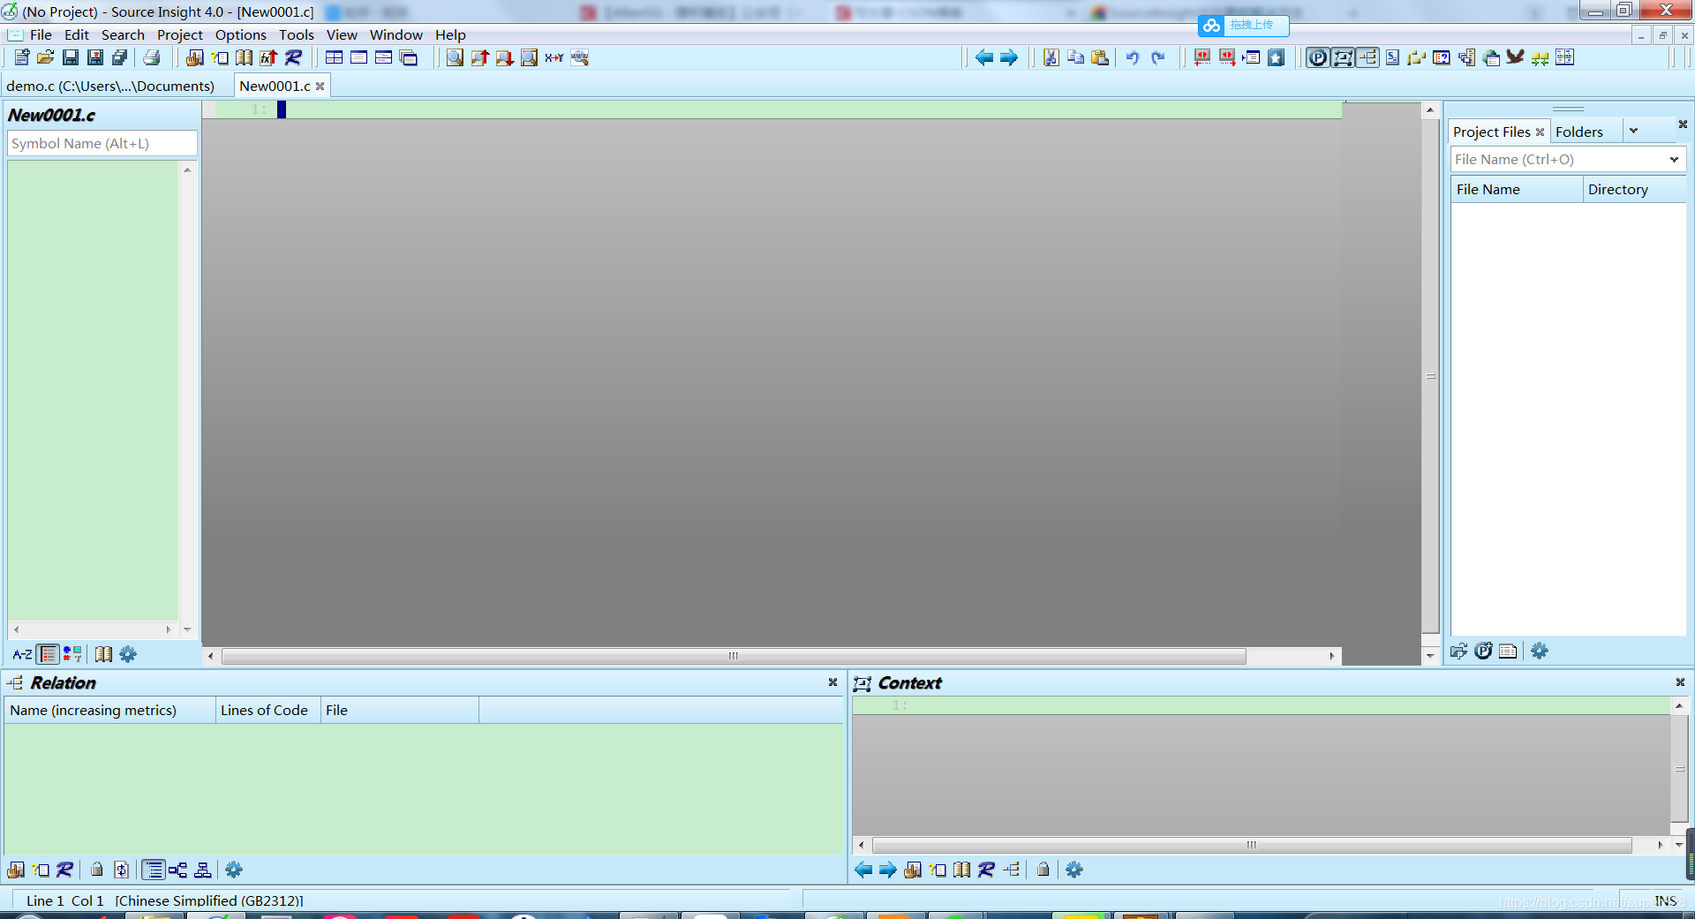This screenshot has width=1695, height=919.
Task: Expand the project panel tab overflow arrow next to Folders
Action: 1633,131
